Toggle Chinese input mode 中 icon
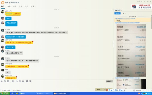The height and width of the screenshot is (95, 152). pyautogui.click(x=109, y=90)
